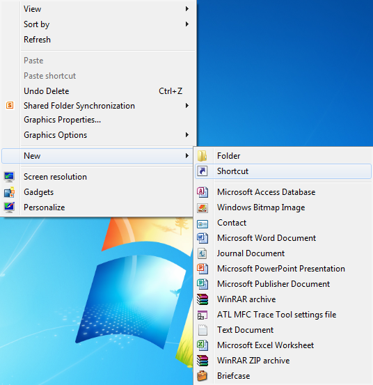The image size is (373, 385).
Task: Click the PowerPoint Presentation icon
Action: 203,269
